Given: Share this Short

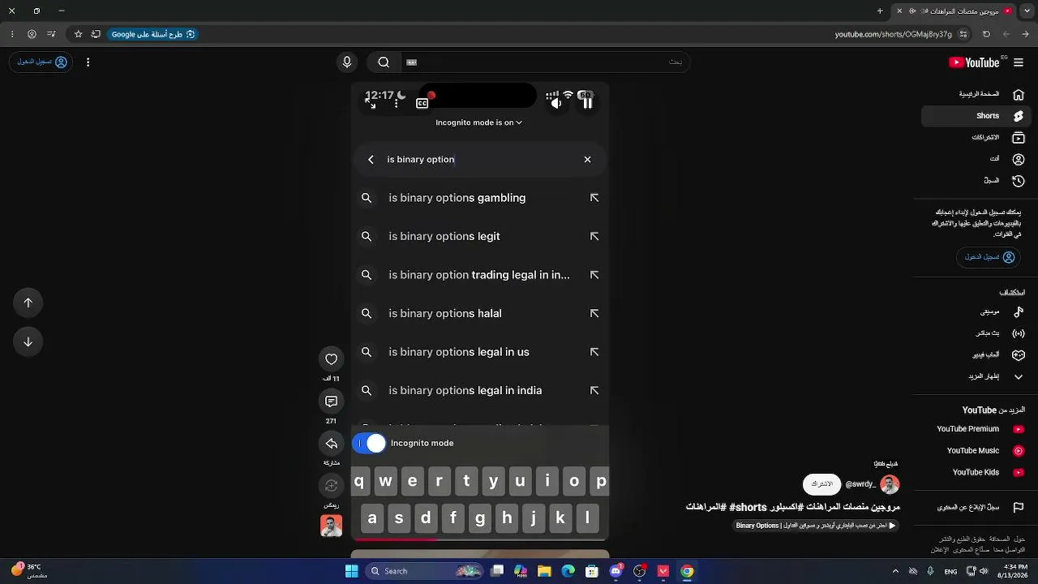Looking at the screenshot, I should coord(331,444).
